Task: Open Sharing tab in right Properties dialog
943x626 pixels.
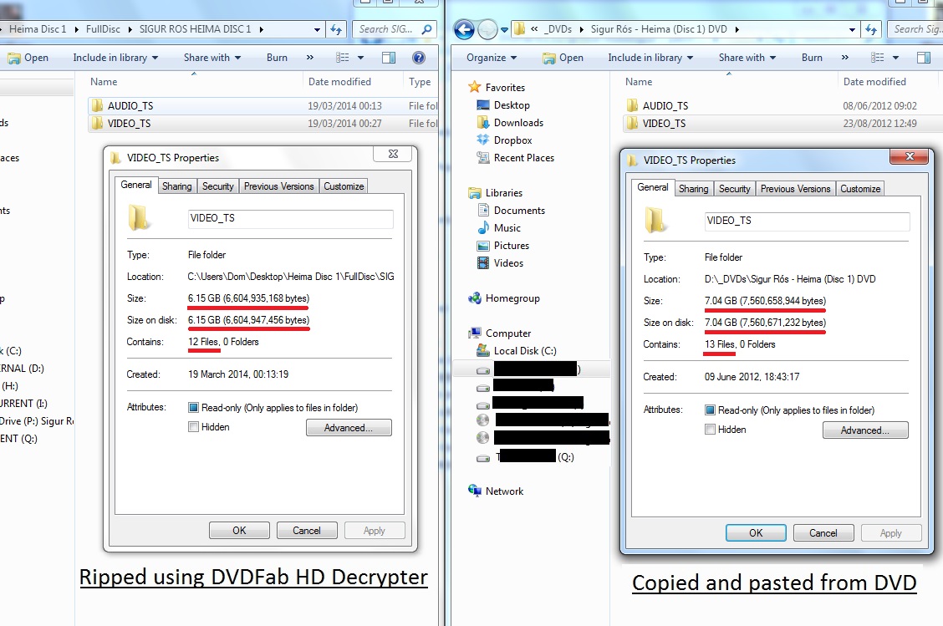Action: coord(693,189)
